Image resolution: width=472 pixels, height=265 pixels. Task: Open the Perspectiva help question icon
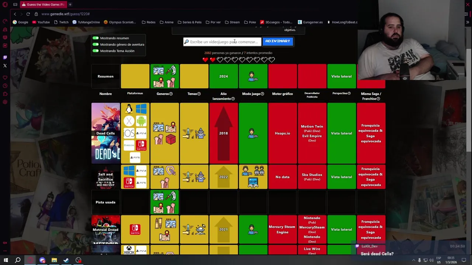(x=349, y=93)
